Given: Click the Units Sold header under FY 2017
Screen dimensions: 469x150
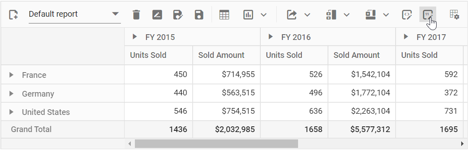Looking at the screenshot, I should click(x=430, y=55).
